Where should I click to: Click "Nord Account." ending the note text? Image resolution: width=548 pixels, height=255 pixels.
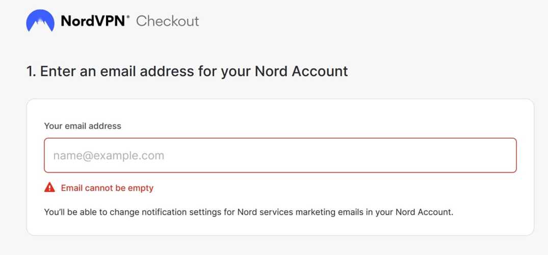point(420,212)
